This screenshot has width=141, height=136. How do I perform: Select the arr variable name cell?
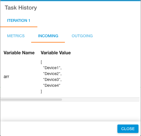(6, 77)
